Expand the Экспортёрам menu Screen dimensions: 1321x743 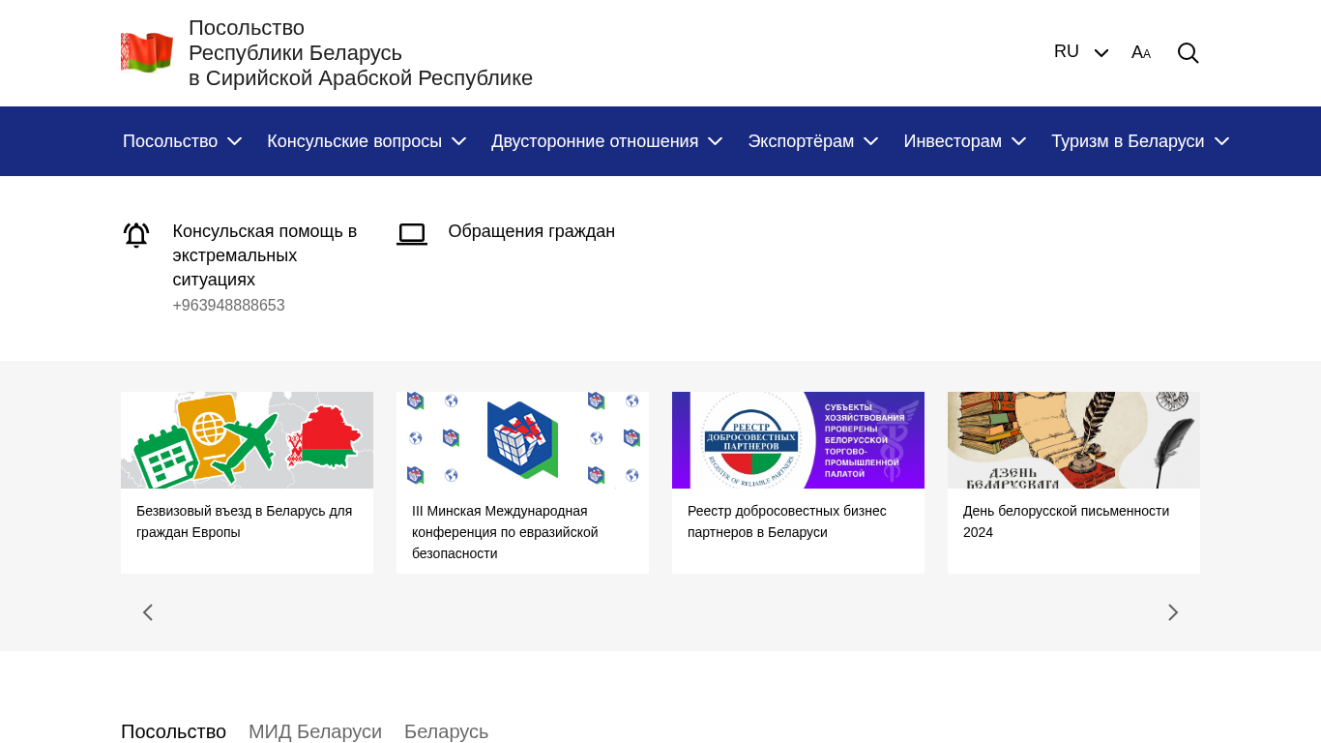(x=813, y=141)
